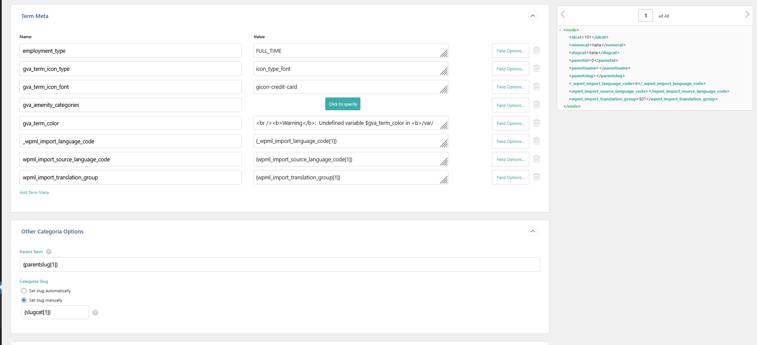757x345 pixels.
Task: Open help tooltip next to Parent Term
Action: pos(49,252)
